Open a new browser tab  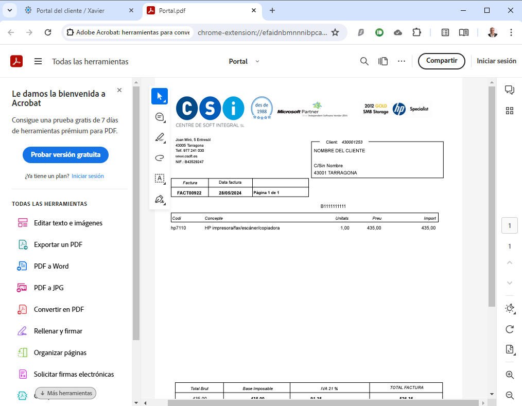click(x=272, y=10)
